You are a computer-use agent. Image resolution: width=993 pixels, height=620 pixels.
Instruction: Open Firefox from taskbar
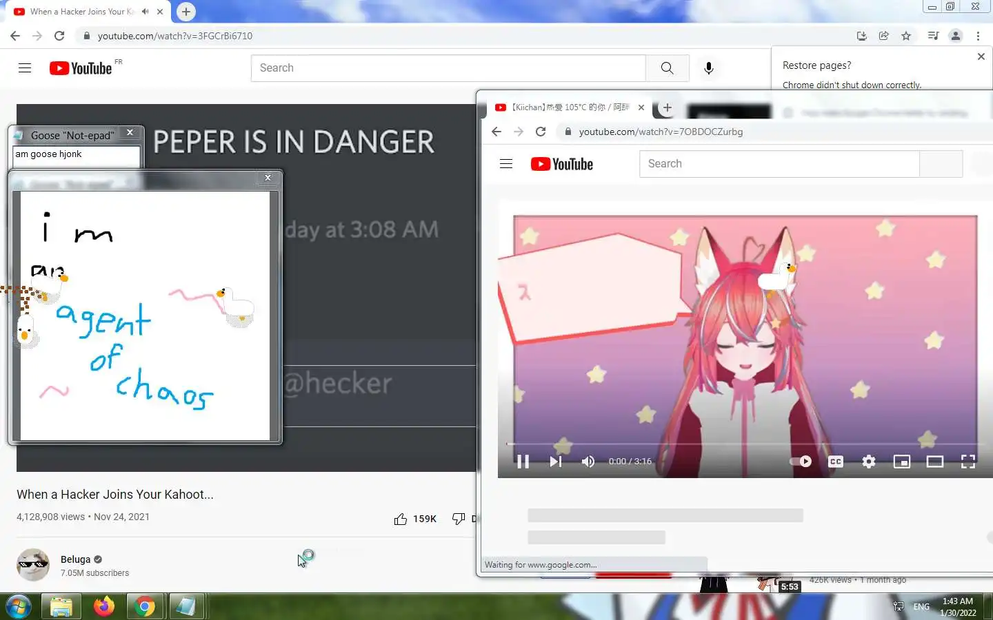tap(104, 607)
